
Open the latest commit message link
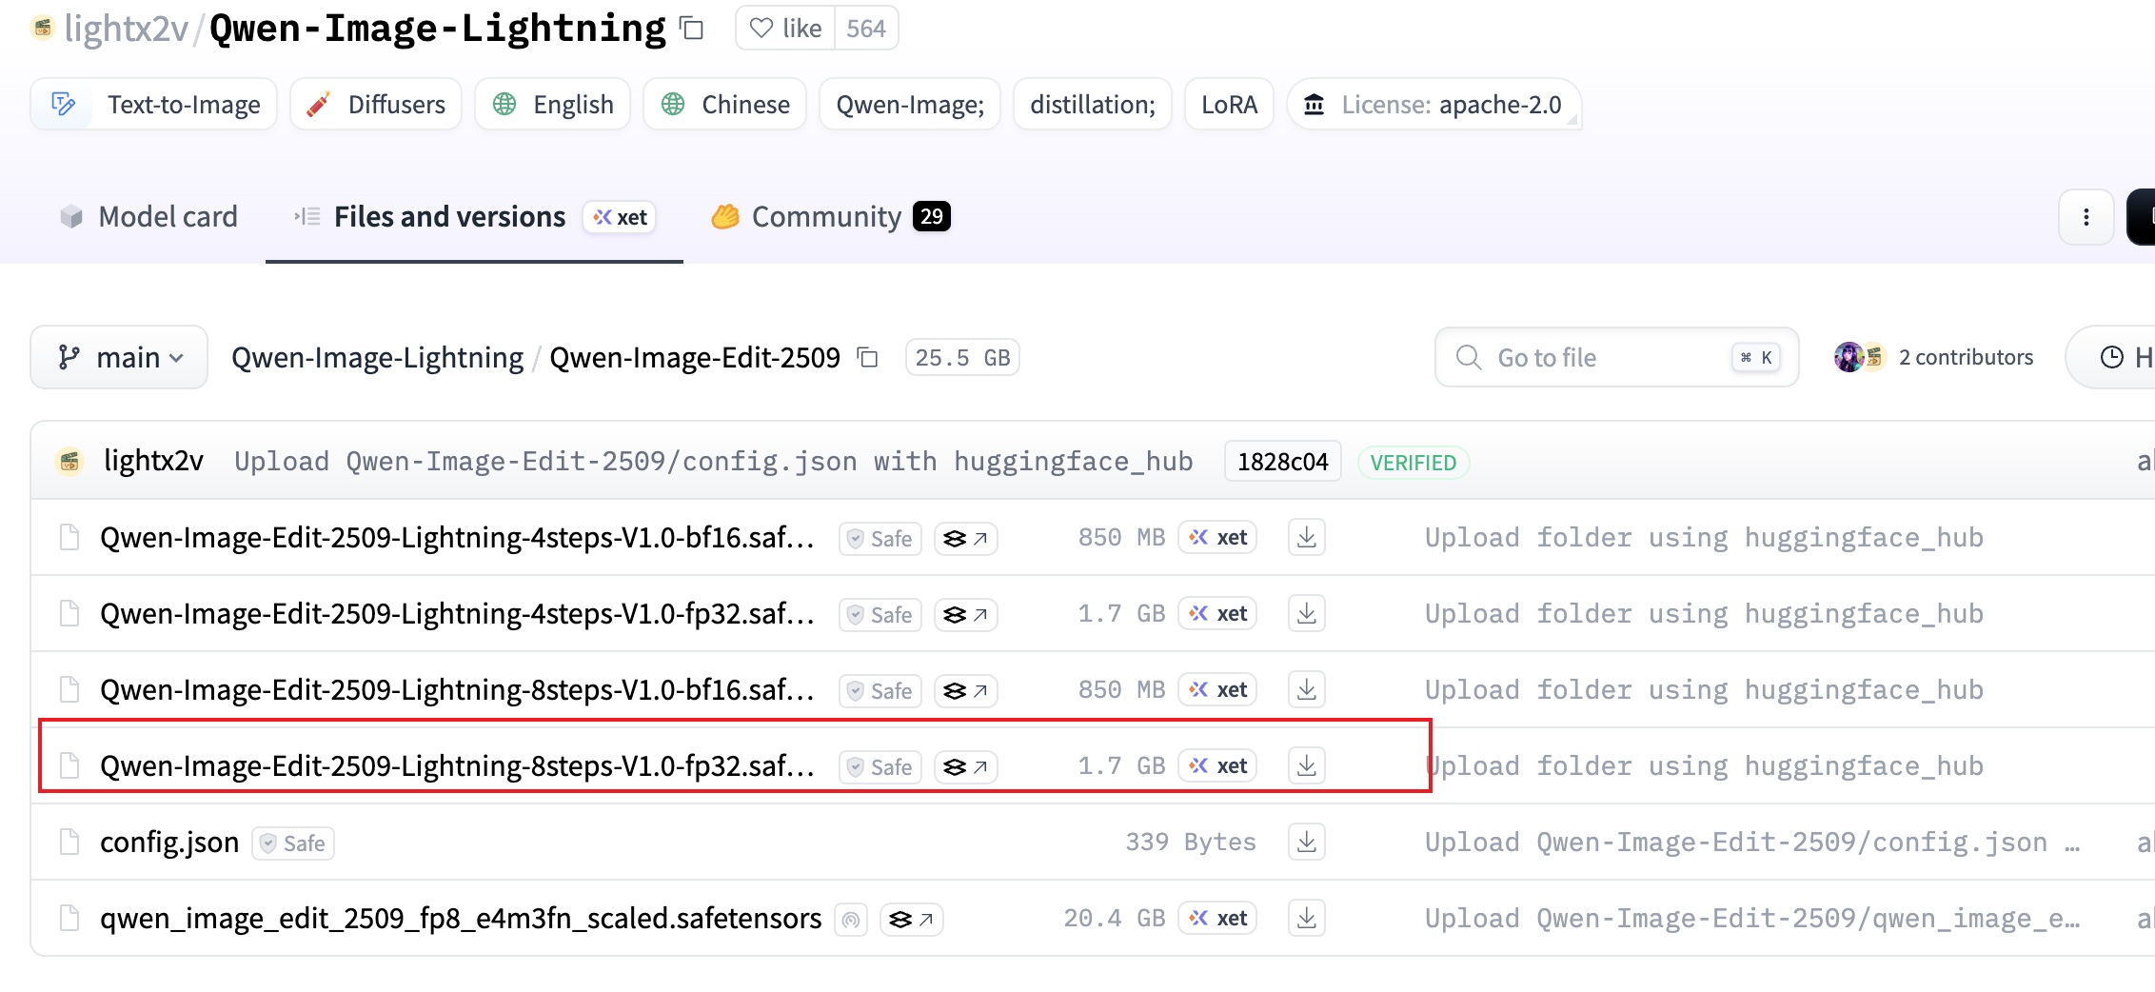(713, 461)
